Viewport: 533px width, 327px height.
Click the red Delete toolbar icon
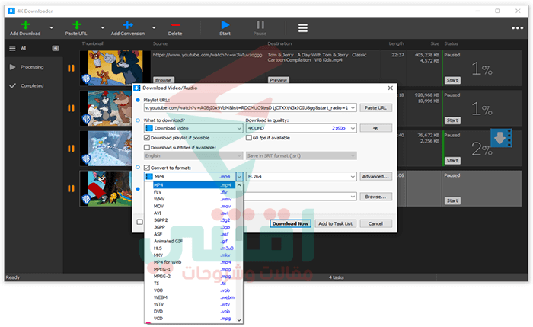click(x=175, y=25)
